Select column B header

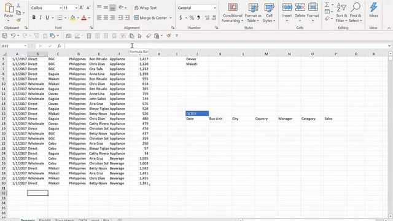point(37,54)
